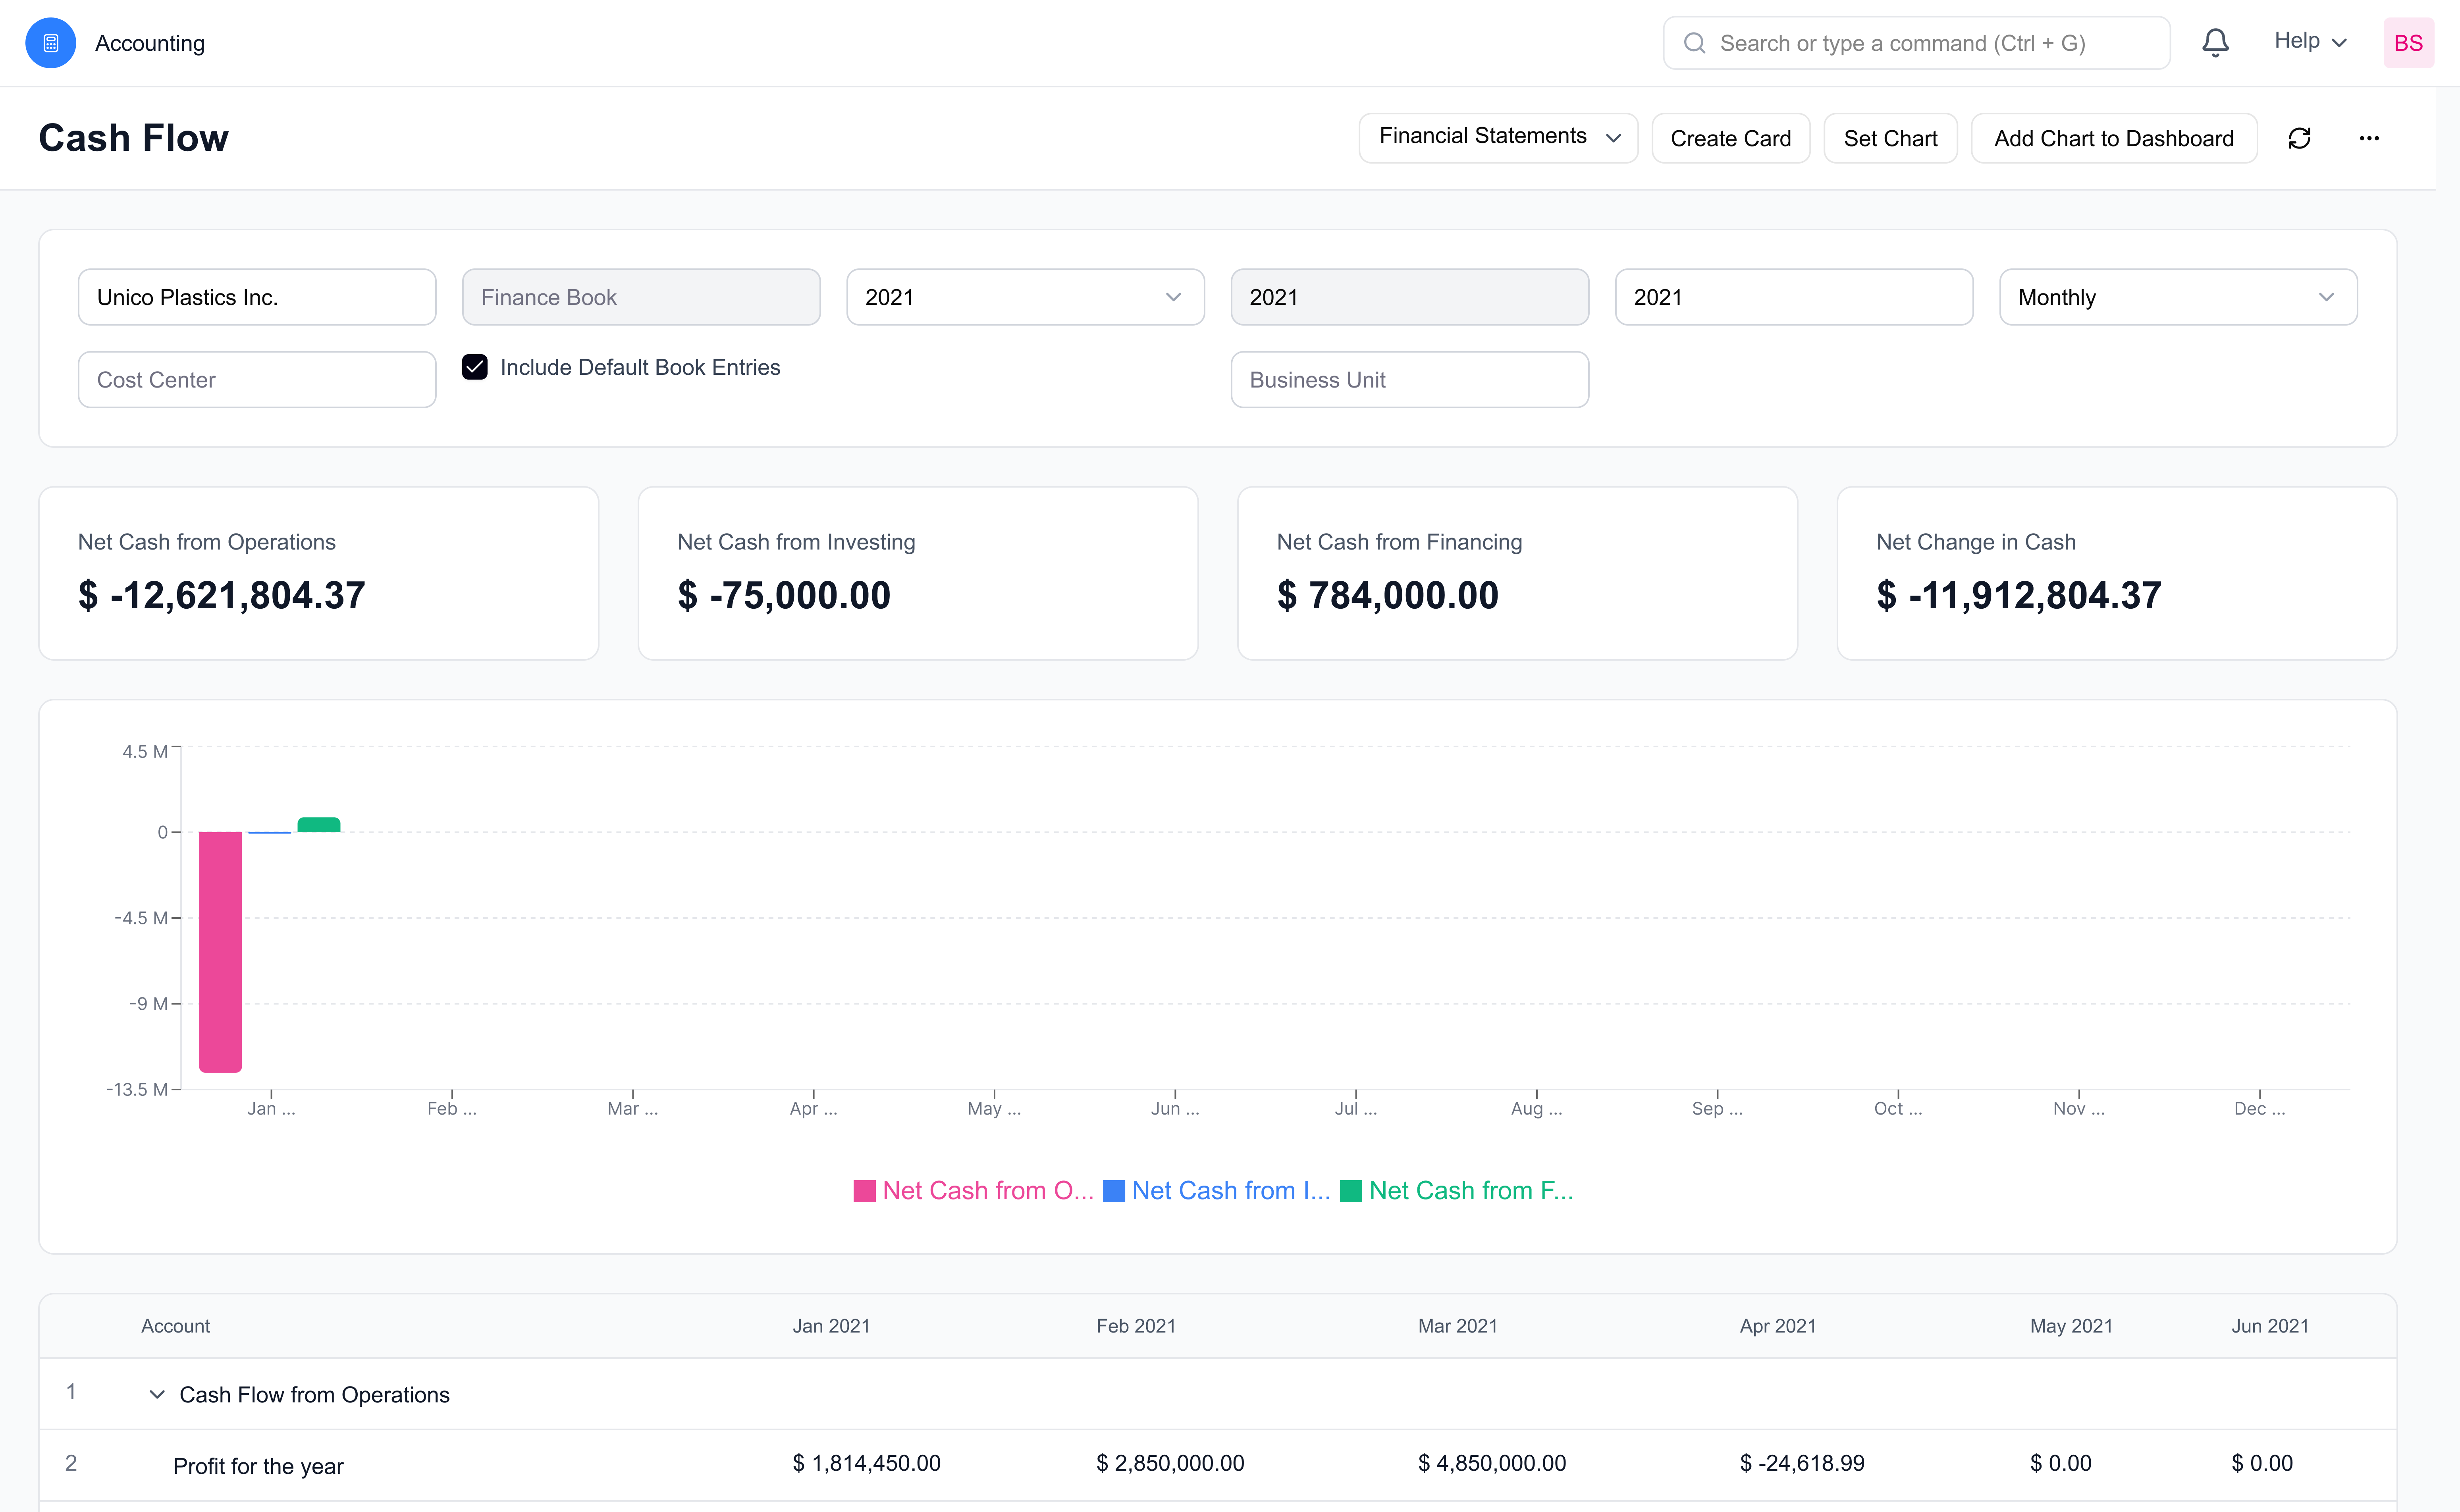Open the notifications bell
The image size is (2460, 1512).
(x=2215, y=43)
